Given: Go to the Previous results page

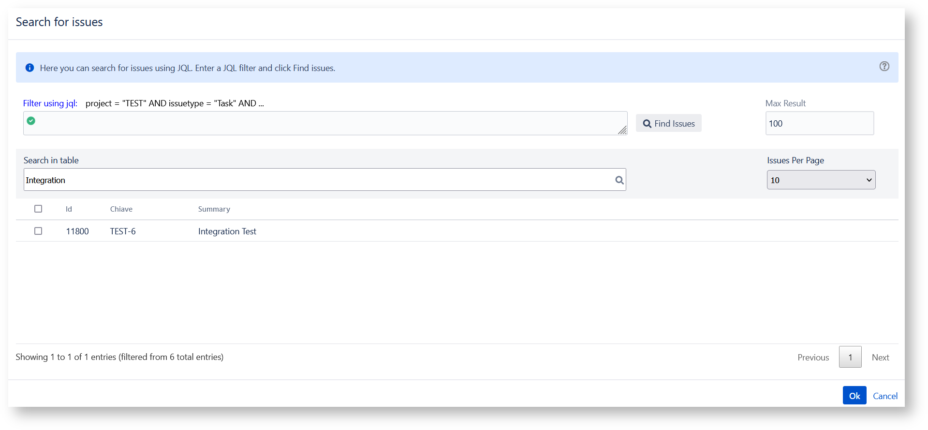Looking at the screenshot, I should pos(813,358).
